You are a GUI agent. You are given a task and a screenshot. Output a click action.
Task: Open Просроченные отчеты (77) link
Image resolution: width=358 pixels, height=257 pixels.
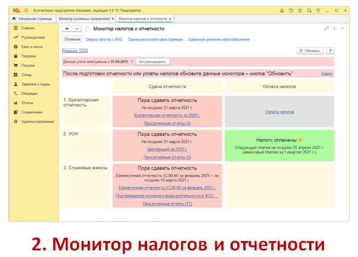(x=167, y=204)
